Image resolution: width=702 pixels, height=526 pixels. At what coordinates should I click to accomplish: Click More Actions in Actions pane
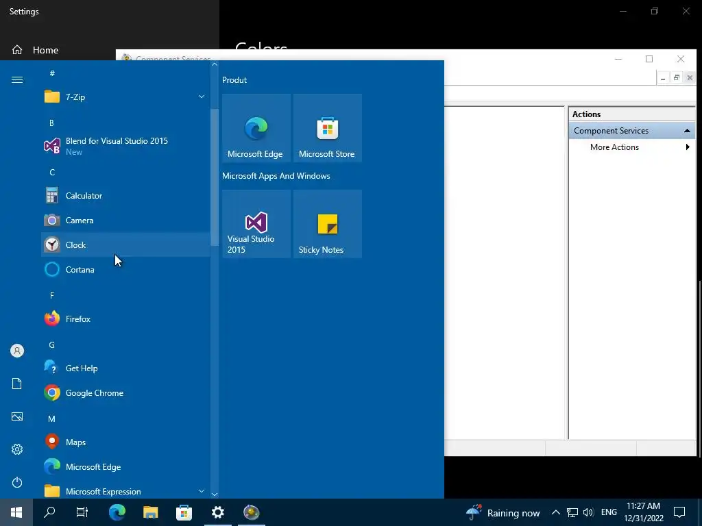pyautogui.click(x=614, y=147)
